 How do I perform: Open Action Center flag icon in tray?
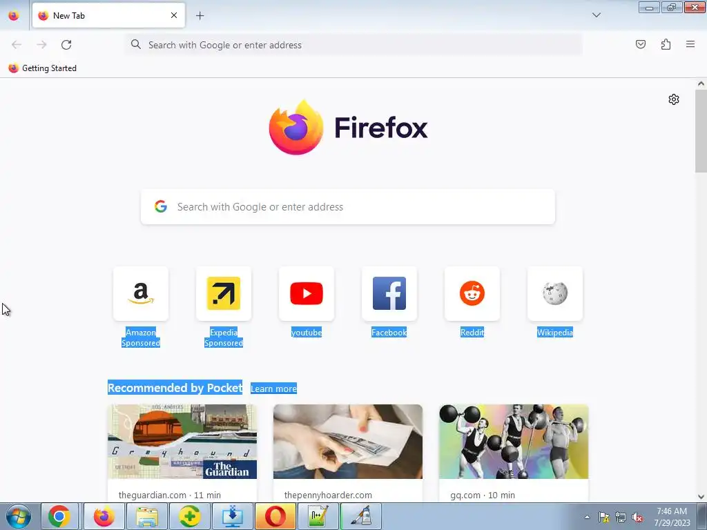point(603,517)
